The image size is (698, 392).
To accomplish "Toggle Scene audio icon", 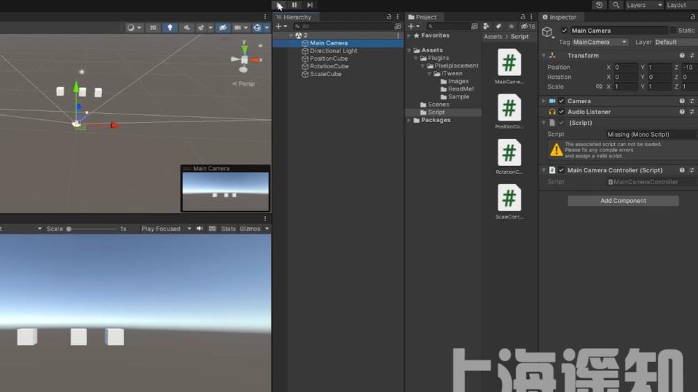I will (186, 28).
